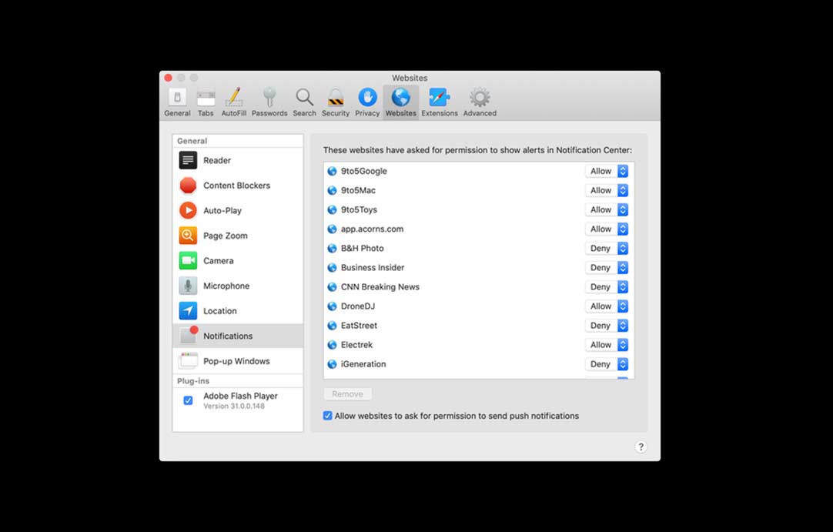Click the Location arrow icon
Viewport: 833px width, 532px height.
(188, 311)
